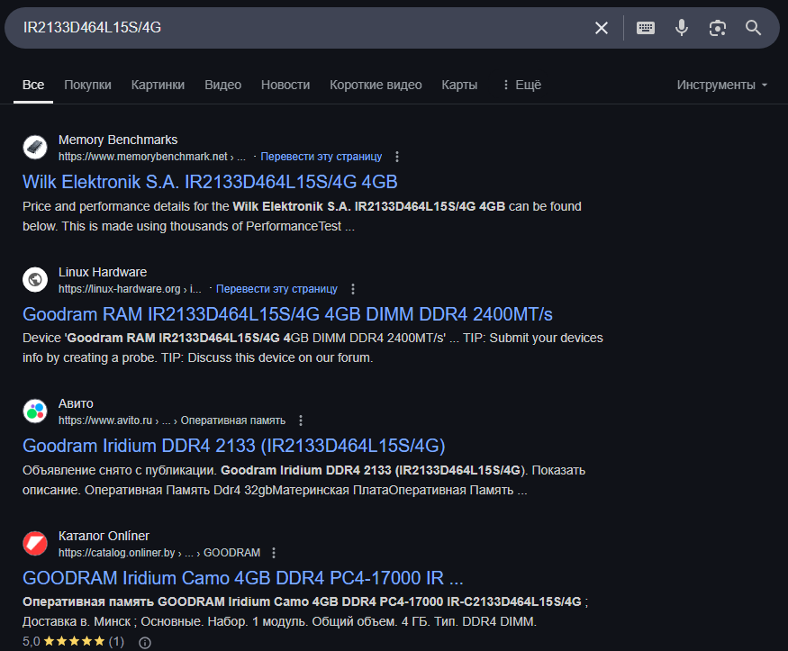This screenshot has width=788, height=651.
Task: Open the catalog.onliner.by GOODRAM breadcrumb
Action: [x=159, y=553]
